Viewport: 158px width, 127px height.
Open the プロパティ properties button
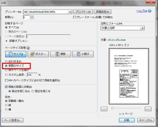pyautogui.click(x=83, y=12)
